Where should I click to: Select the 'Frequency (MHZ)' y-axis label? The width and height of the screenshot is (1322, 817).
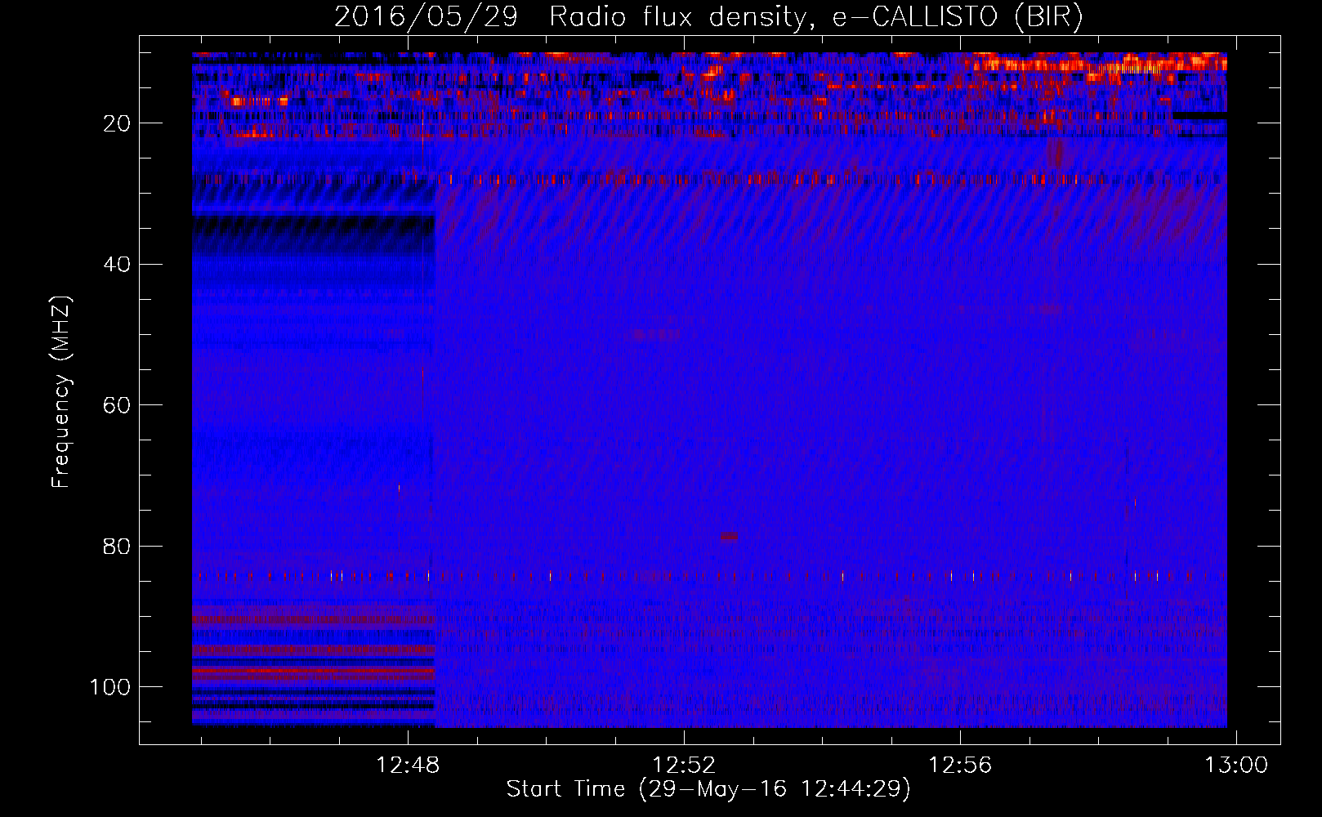[61, 392]
